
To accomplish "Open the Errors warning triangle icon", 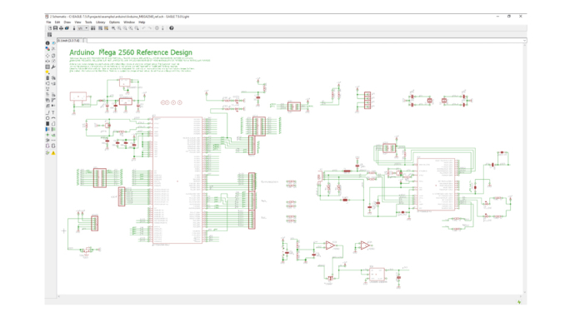I will [x=53, y=153].
